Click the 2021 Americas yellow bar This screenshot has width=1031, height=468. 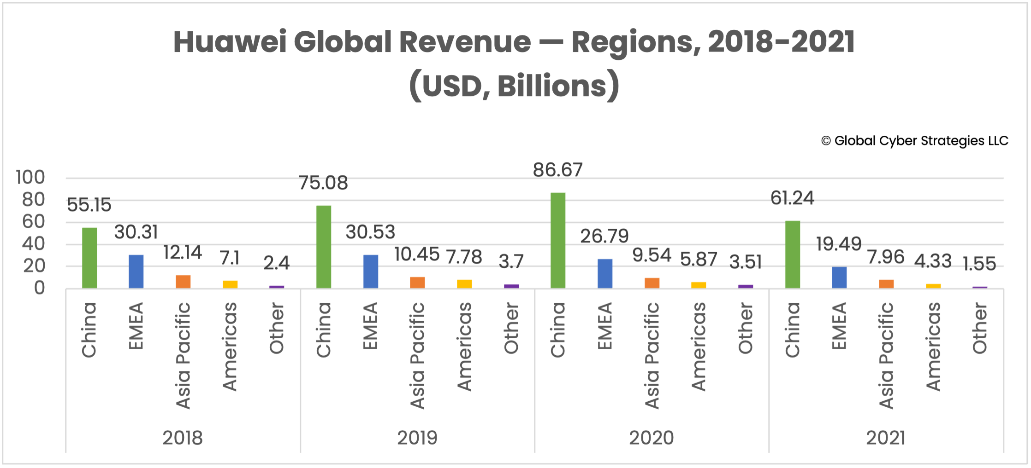pyautogui.click(x=933, y=286)
